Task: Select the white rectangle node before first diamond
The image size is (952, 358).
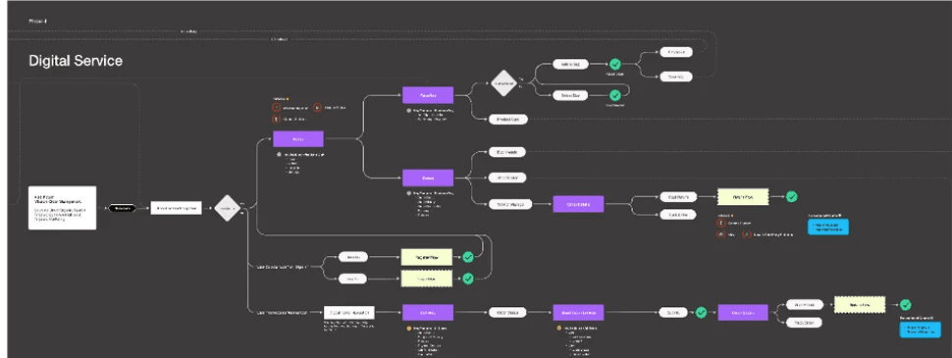Action: tap(176, 208)
